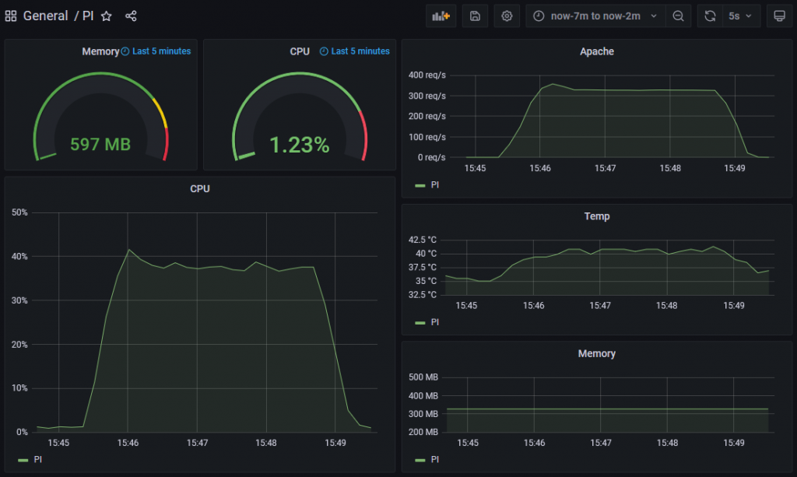Click the General folder breadcrumb
This screenshot has height=477, width=797.
point(45,16)
